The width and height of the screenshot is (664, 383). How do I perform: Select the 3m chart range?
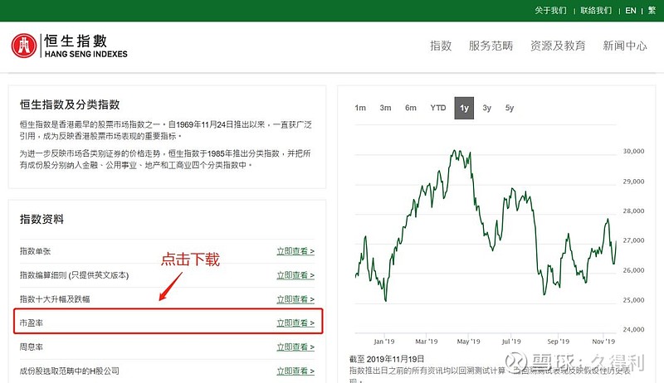point(385,108)
